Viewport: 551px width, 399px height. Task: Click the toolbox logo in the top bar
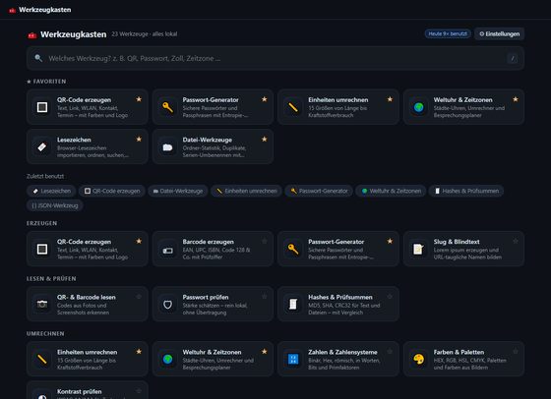click(12, 10)
